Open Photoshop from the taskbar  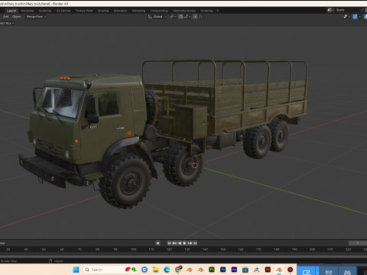click(x=222, y=270)
